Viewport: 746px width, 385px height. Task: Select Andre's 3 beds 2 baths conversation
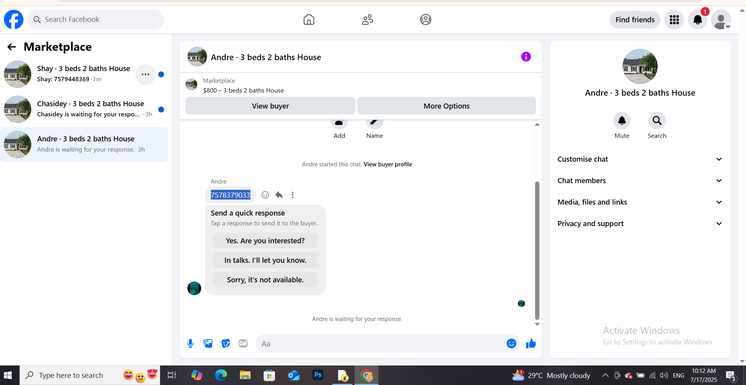click(x=84, y=144)
